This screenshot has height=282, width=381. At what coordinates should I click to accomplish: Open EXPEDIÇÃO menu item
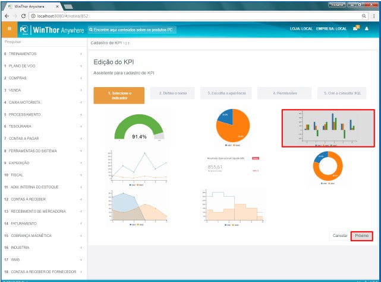coord(44,163)
